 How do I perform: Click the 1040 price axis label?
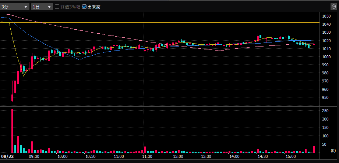pyautogui.click(x=326, y=24)
